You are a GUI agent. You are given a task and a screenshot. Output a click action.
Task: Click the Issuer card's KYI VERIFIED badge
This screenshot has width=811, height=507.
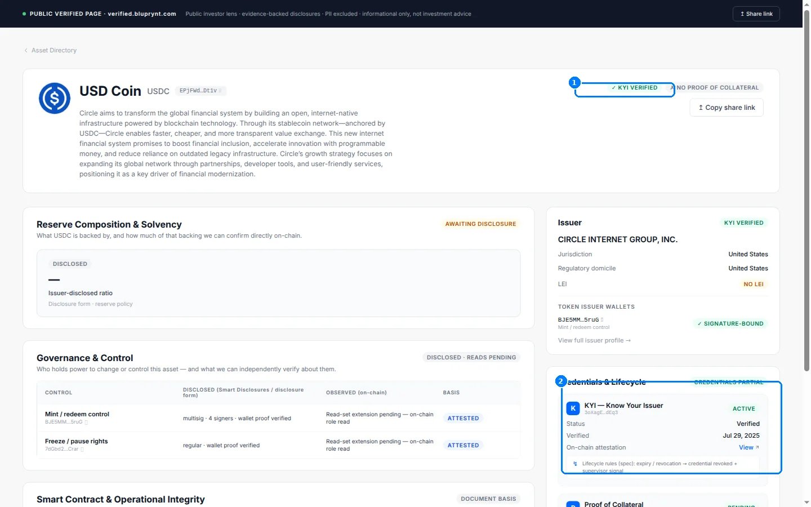click(x=743, y=223)
